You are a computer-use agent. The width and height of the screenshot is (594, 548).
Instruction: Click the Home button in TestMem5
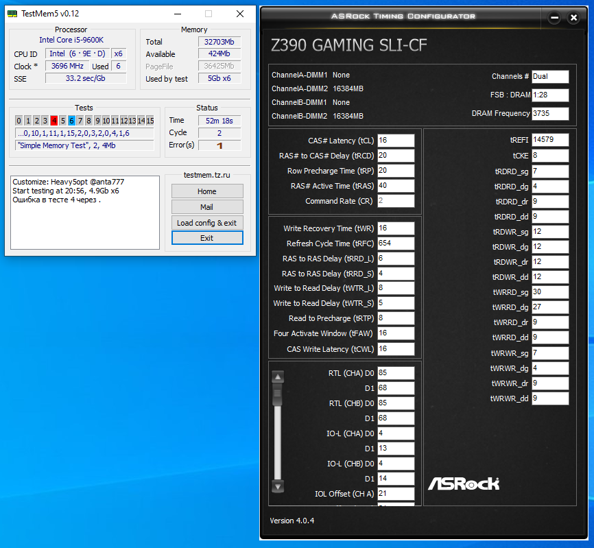[207, 191]
